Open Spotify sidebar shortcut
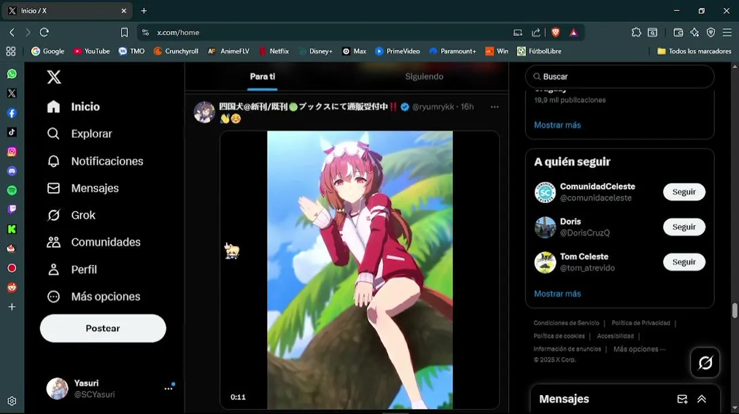739x414 pixels. (12, 190)
